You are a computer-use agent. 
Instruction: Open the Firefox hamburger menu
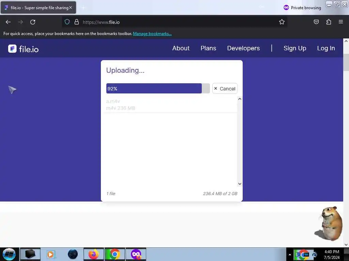coord(341,22)
